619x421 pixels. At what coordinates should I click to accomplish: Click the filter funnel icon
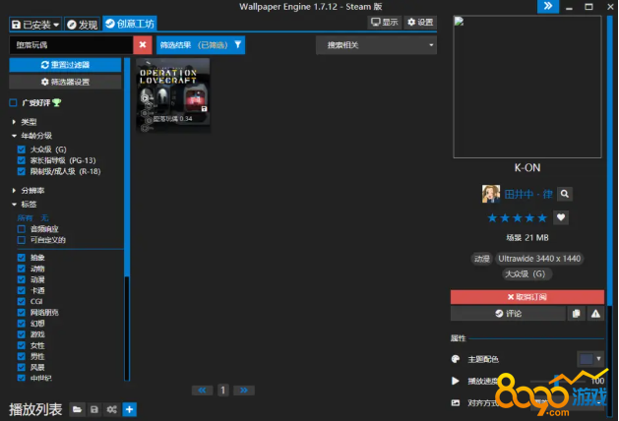pyautogui.click(x=237, y=44)
